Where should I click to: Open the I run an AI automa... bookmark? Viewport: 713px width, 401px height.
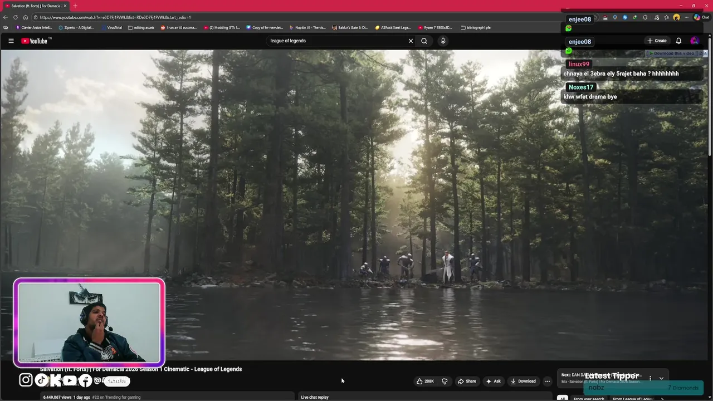click(x=179, y=27)
